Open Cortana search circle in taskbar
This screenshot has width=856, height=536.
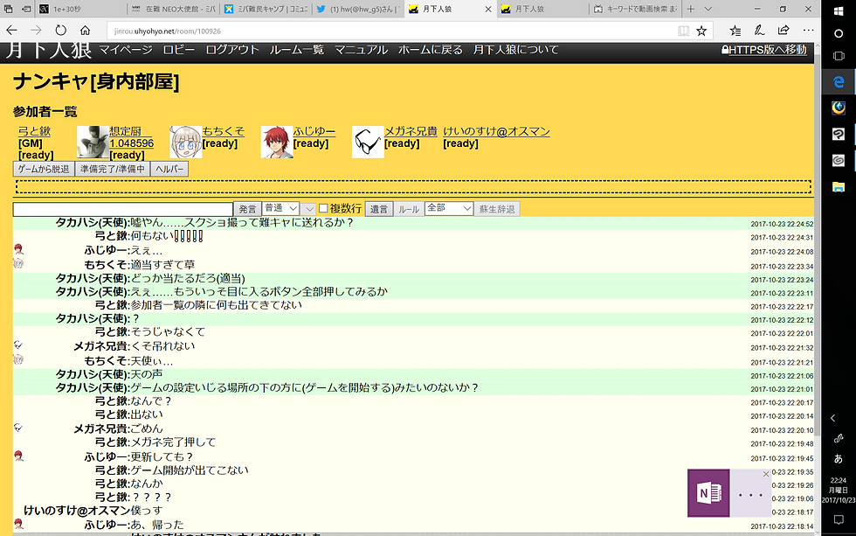[839, 33]
